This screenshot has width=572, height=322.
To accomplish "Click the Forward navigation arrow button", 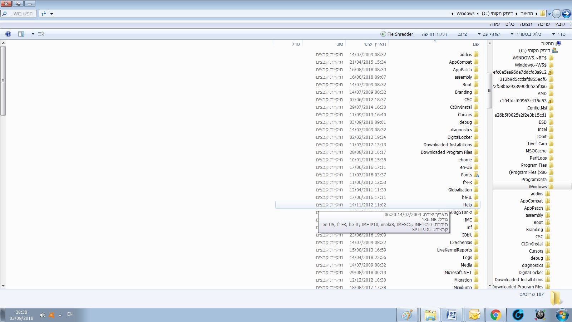I will point(557,14).
